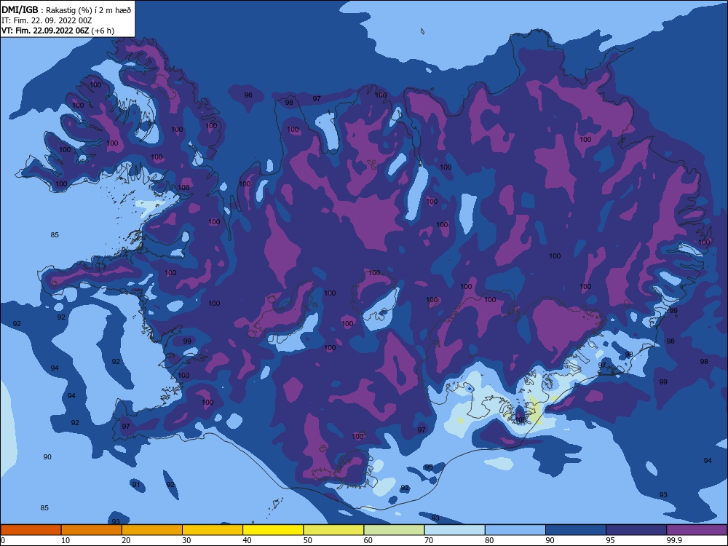Click the legend scale label '20'
728x546 pixels.
click(126, 540)
